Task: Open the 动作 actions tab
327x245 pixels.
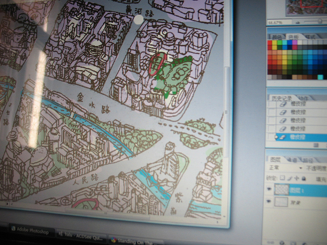Action: coord(302,98)
